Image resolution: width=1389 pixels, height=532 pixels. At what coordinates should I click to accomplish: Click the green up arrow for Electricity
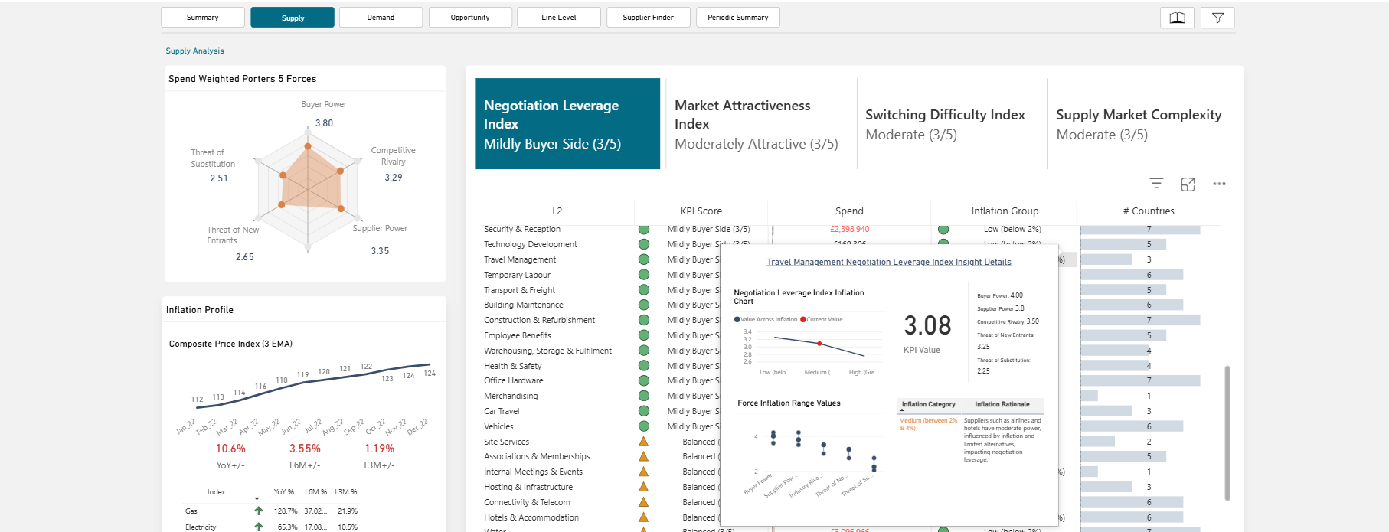[x=259, y=527]
